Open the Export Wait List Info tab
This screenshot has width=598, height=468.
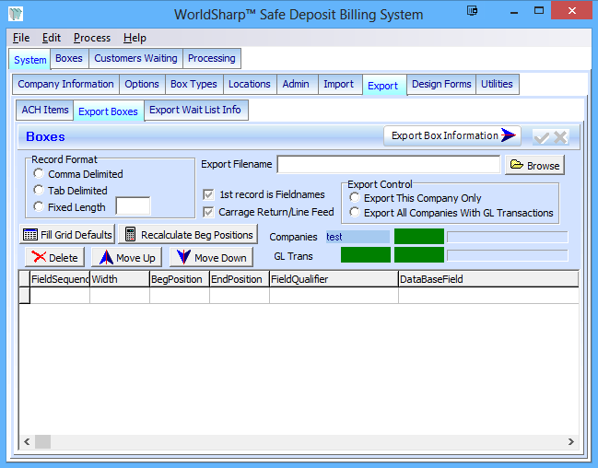(194, 110)
